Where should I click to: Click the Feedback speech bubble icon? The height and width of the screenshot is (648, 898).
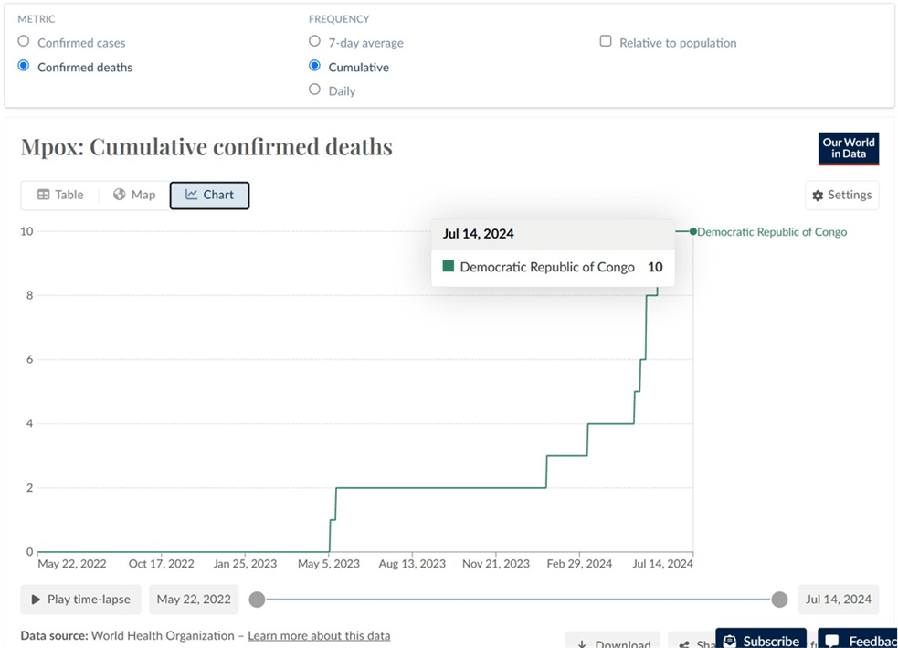coord(831,641)
